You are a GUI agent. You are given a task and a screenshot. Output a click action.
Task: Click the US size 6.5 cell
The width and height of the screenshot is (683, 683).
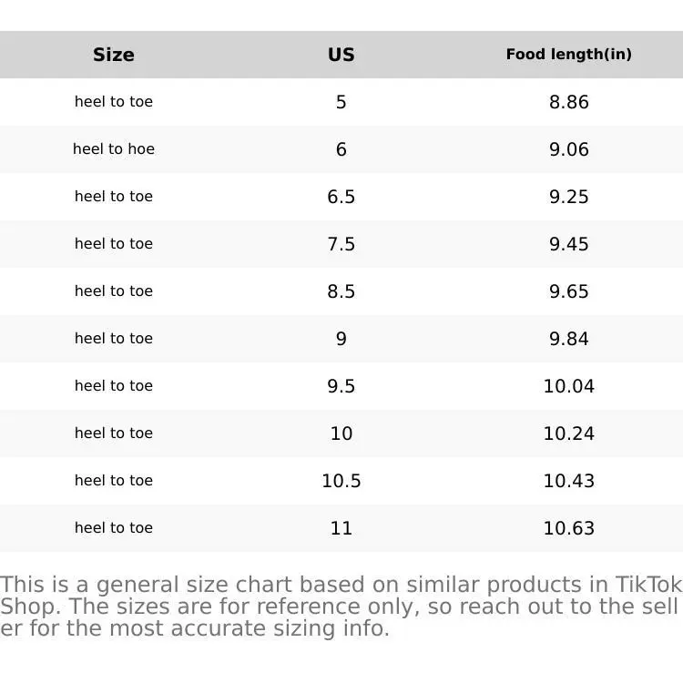pyautogui.click(x=341, y=197)
